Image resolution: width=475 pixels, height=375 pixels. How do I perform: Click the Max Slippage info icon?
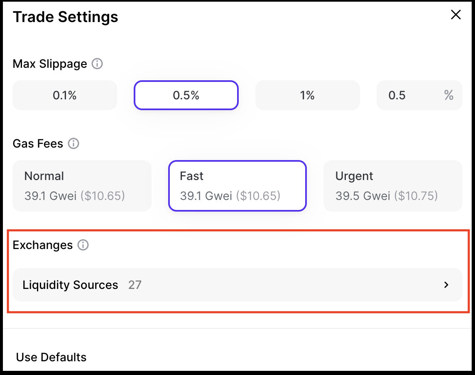pos(97,64)
